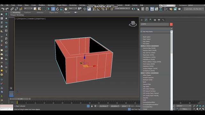Select Mesh Select modifier

point(146,37)
